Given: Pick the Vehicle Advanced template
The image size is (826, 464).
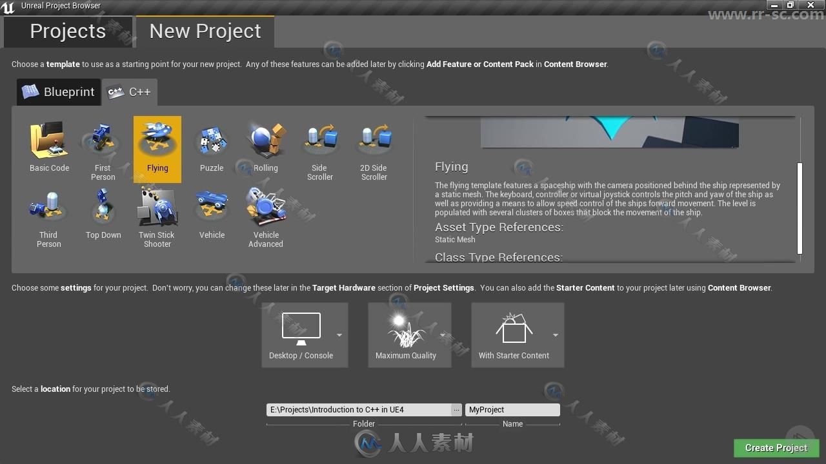Looking at the screenshot, I should pos(266,217).
